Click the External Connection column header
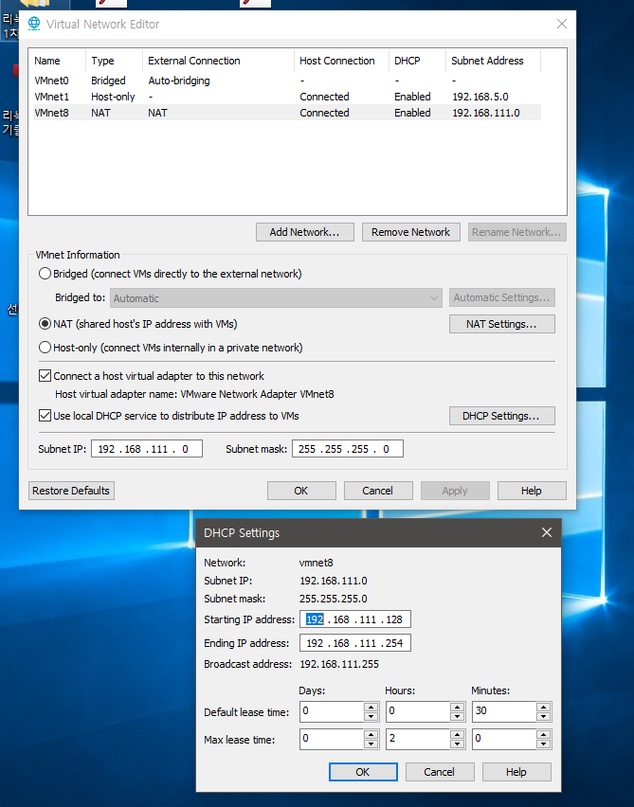 [x=218, y=61]
